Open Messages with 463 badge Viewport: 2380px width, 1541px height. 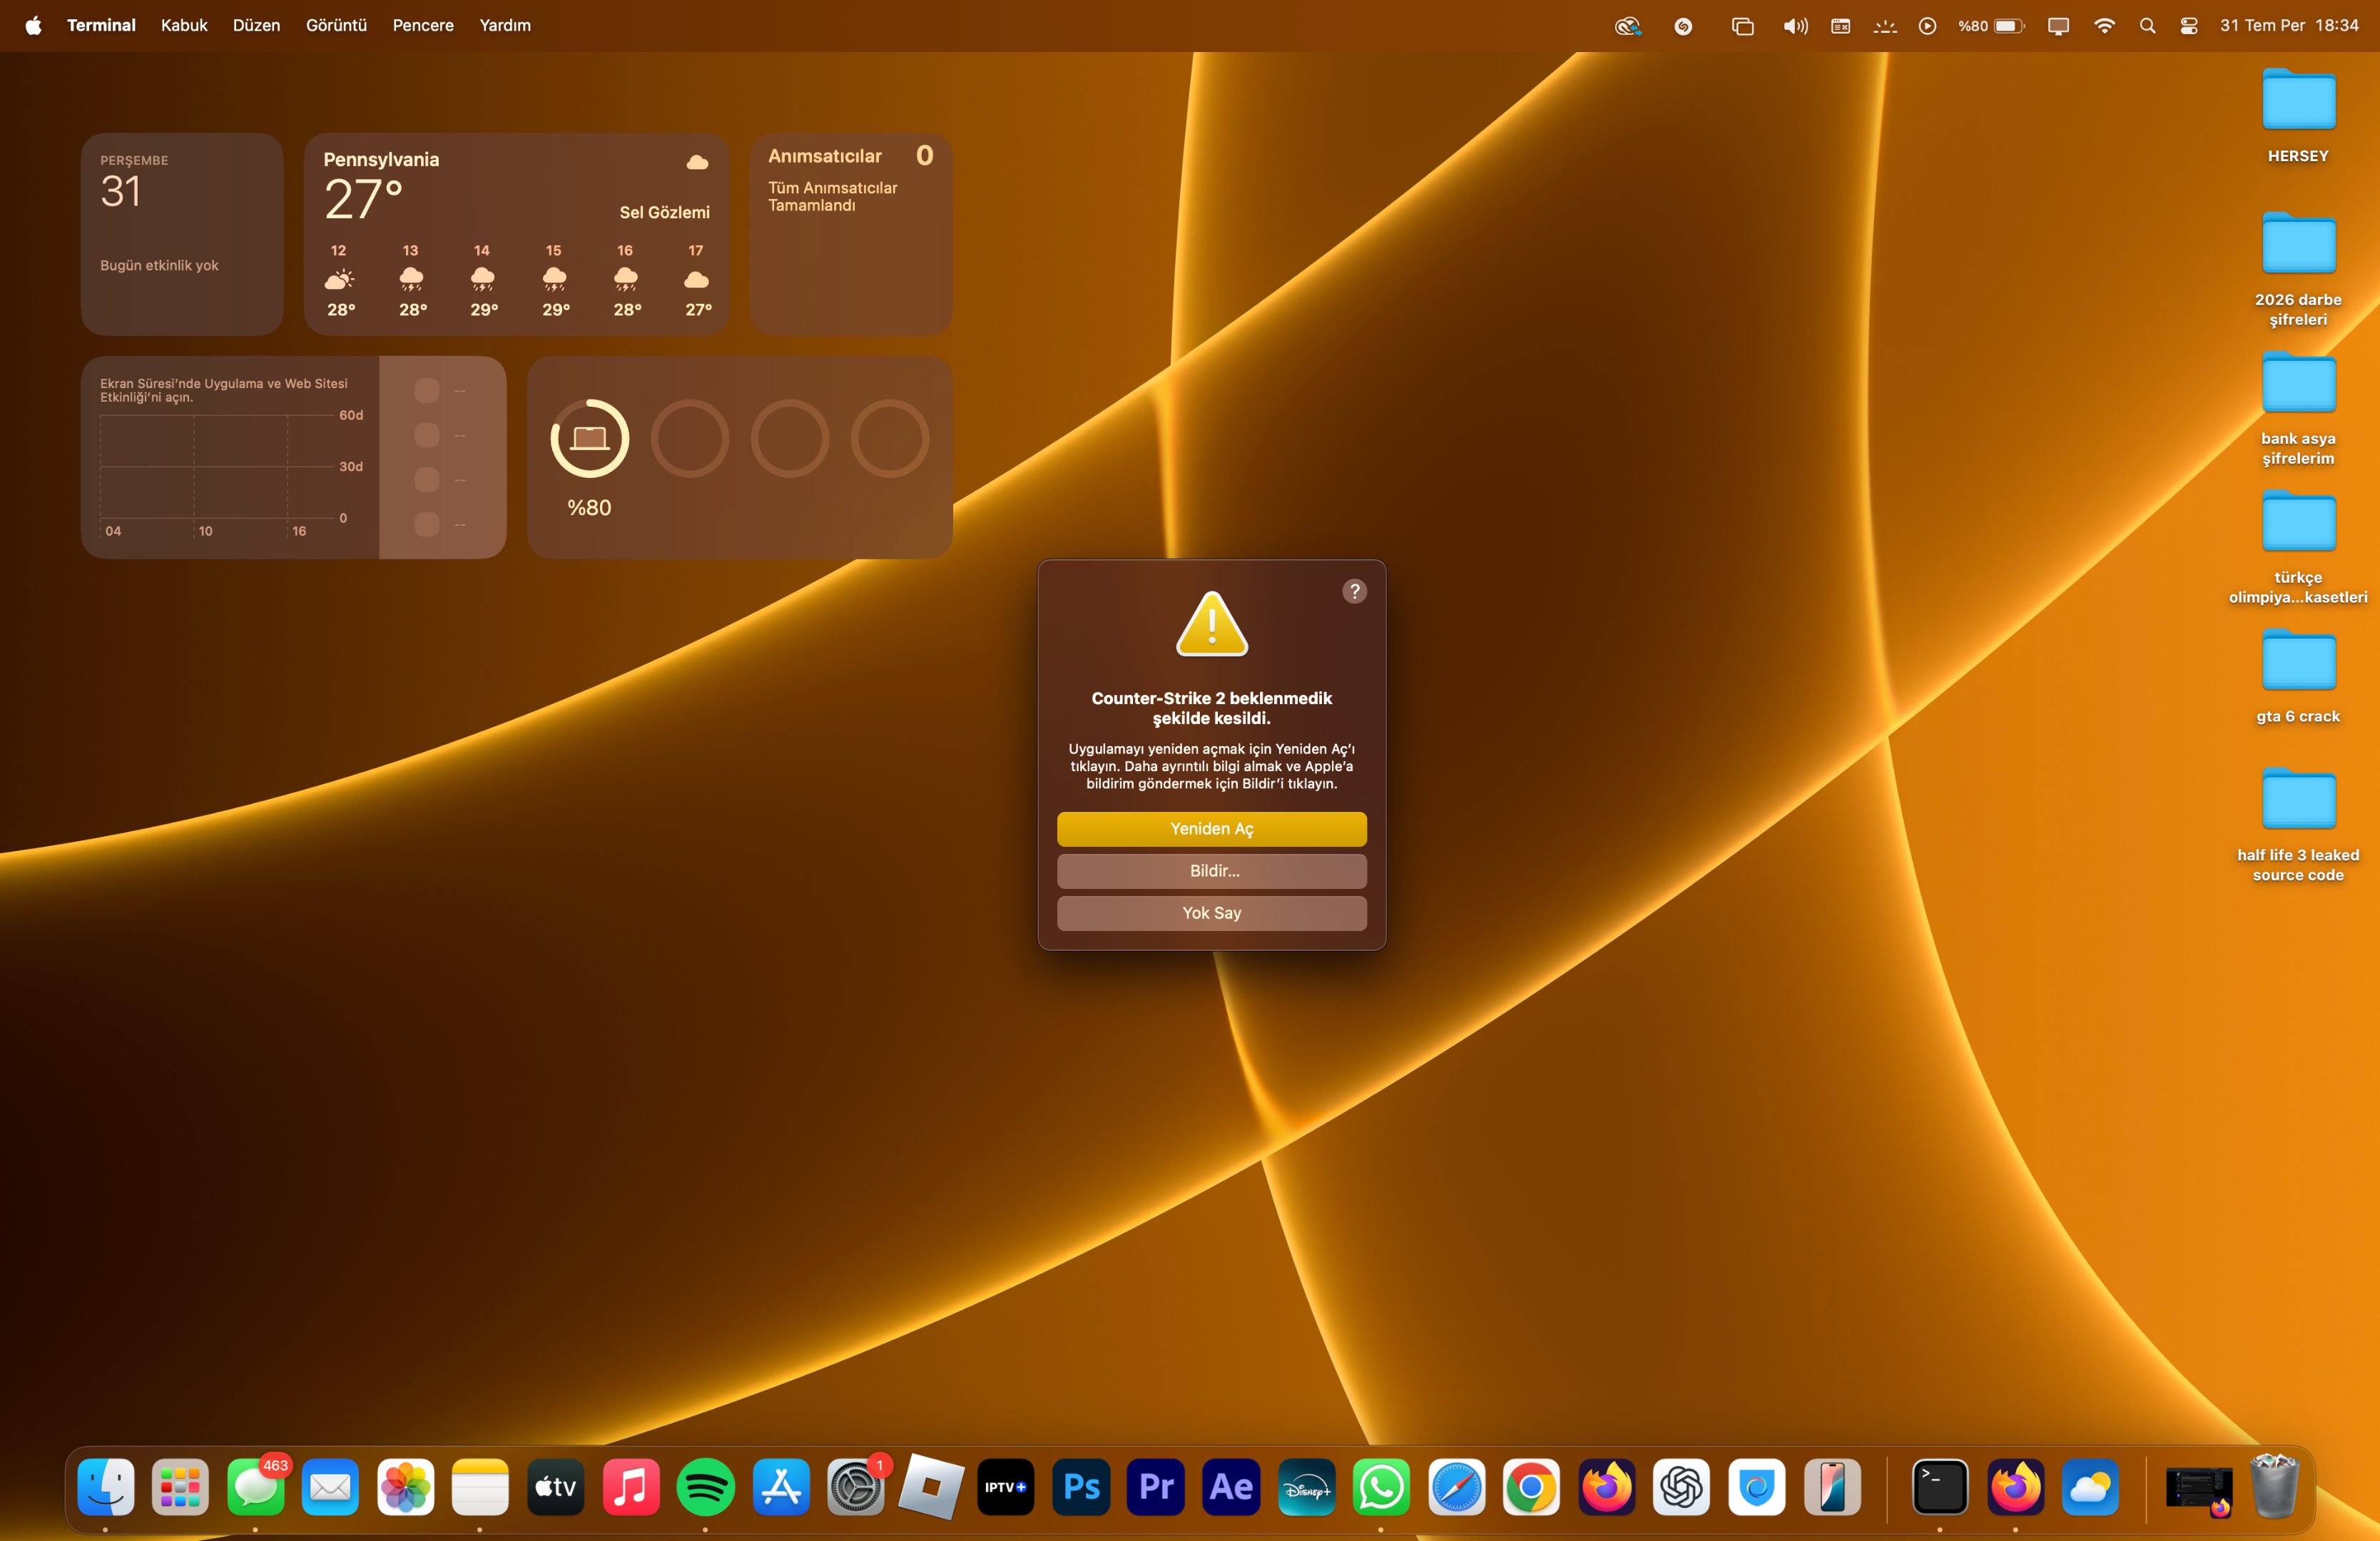[255, 1487]
